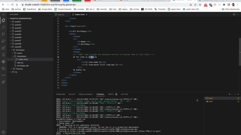Open the Translate bookmark
This screenshot has width=241, height=135.
point(160,9)
